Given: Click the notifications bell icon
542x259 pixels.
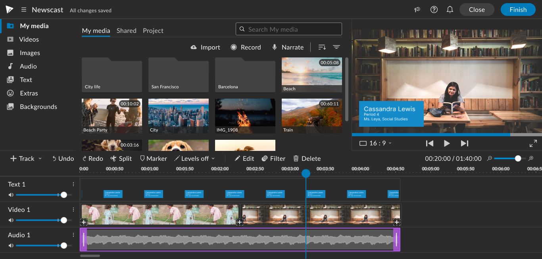Looking at the screenshot, I should [x=450, y=10].
